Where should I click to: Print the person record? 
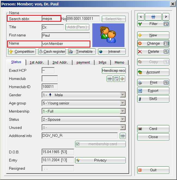click(x=153, y=83)
